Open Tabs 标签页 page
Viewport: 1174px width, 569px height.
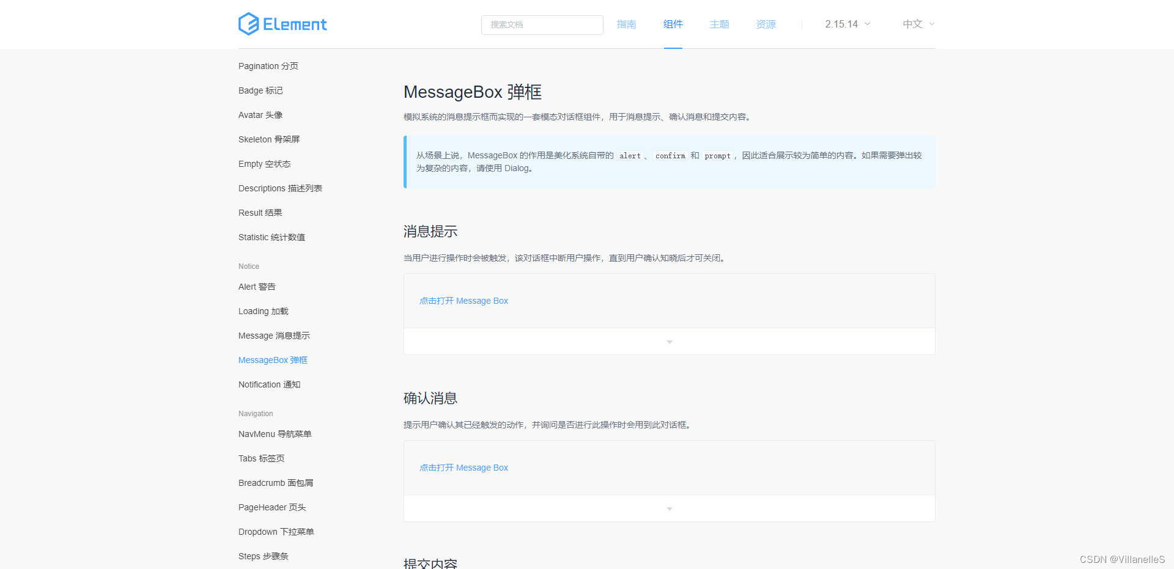[x=261, y=458]
